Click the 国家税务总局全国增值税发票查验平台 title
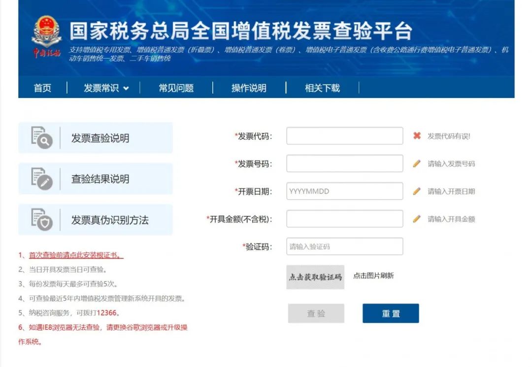The width and height of the screenshot is (532, 367). (x=240, y=31)
